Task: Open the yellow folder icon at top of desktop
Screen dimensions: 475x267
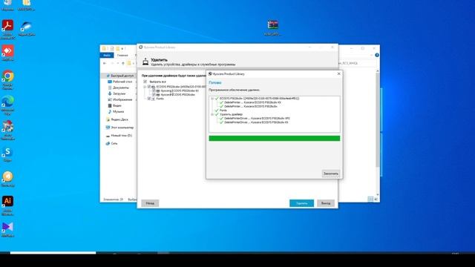Action: tap(27, 5)
